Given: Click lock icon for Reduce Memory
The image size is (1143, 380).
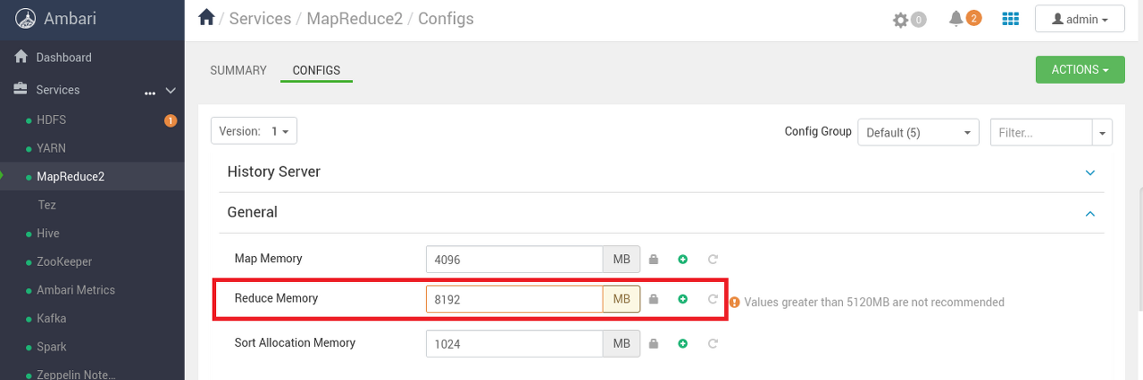Looking at the screenshot, I should coord(654,300).
